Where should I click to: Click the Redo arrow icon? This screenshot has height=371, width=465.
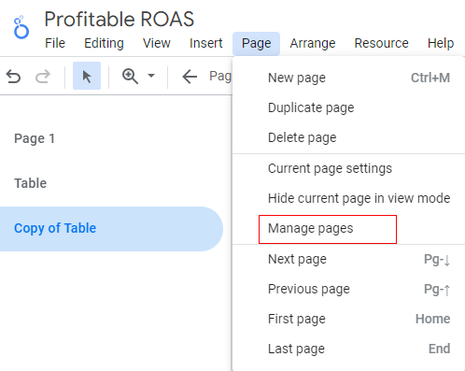[x=43, y=76]
